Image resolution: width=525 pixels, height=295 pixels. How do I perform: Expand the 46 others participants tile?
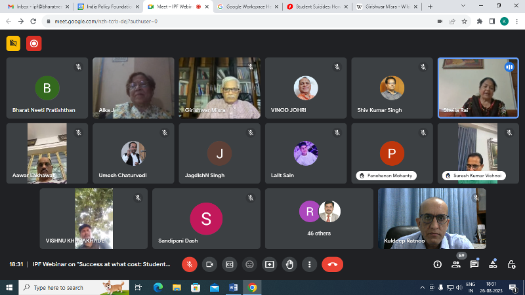319,219
